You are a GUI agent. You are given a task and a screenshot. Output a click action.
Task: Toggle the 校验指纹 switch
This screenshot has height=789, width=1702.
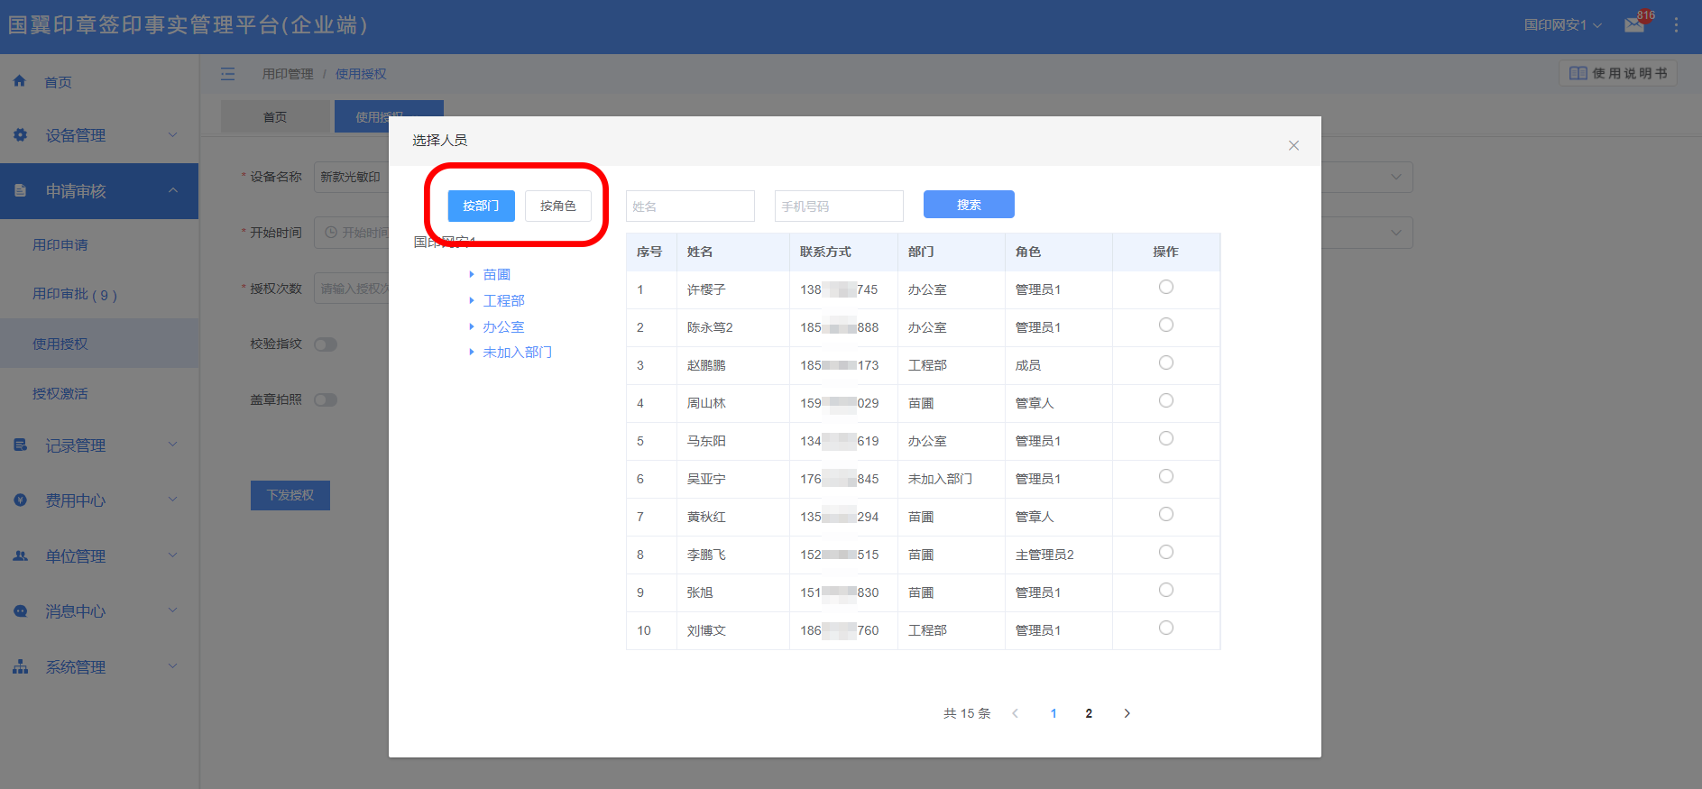pos(326,344)
